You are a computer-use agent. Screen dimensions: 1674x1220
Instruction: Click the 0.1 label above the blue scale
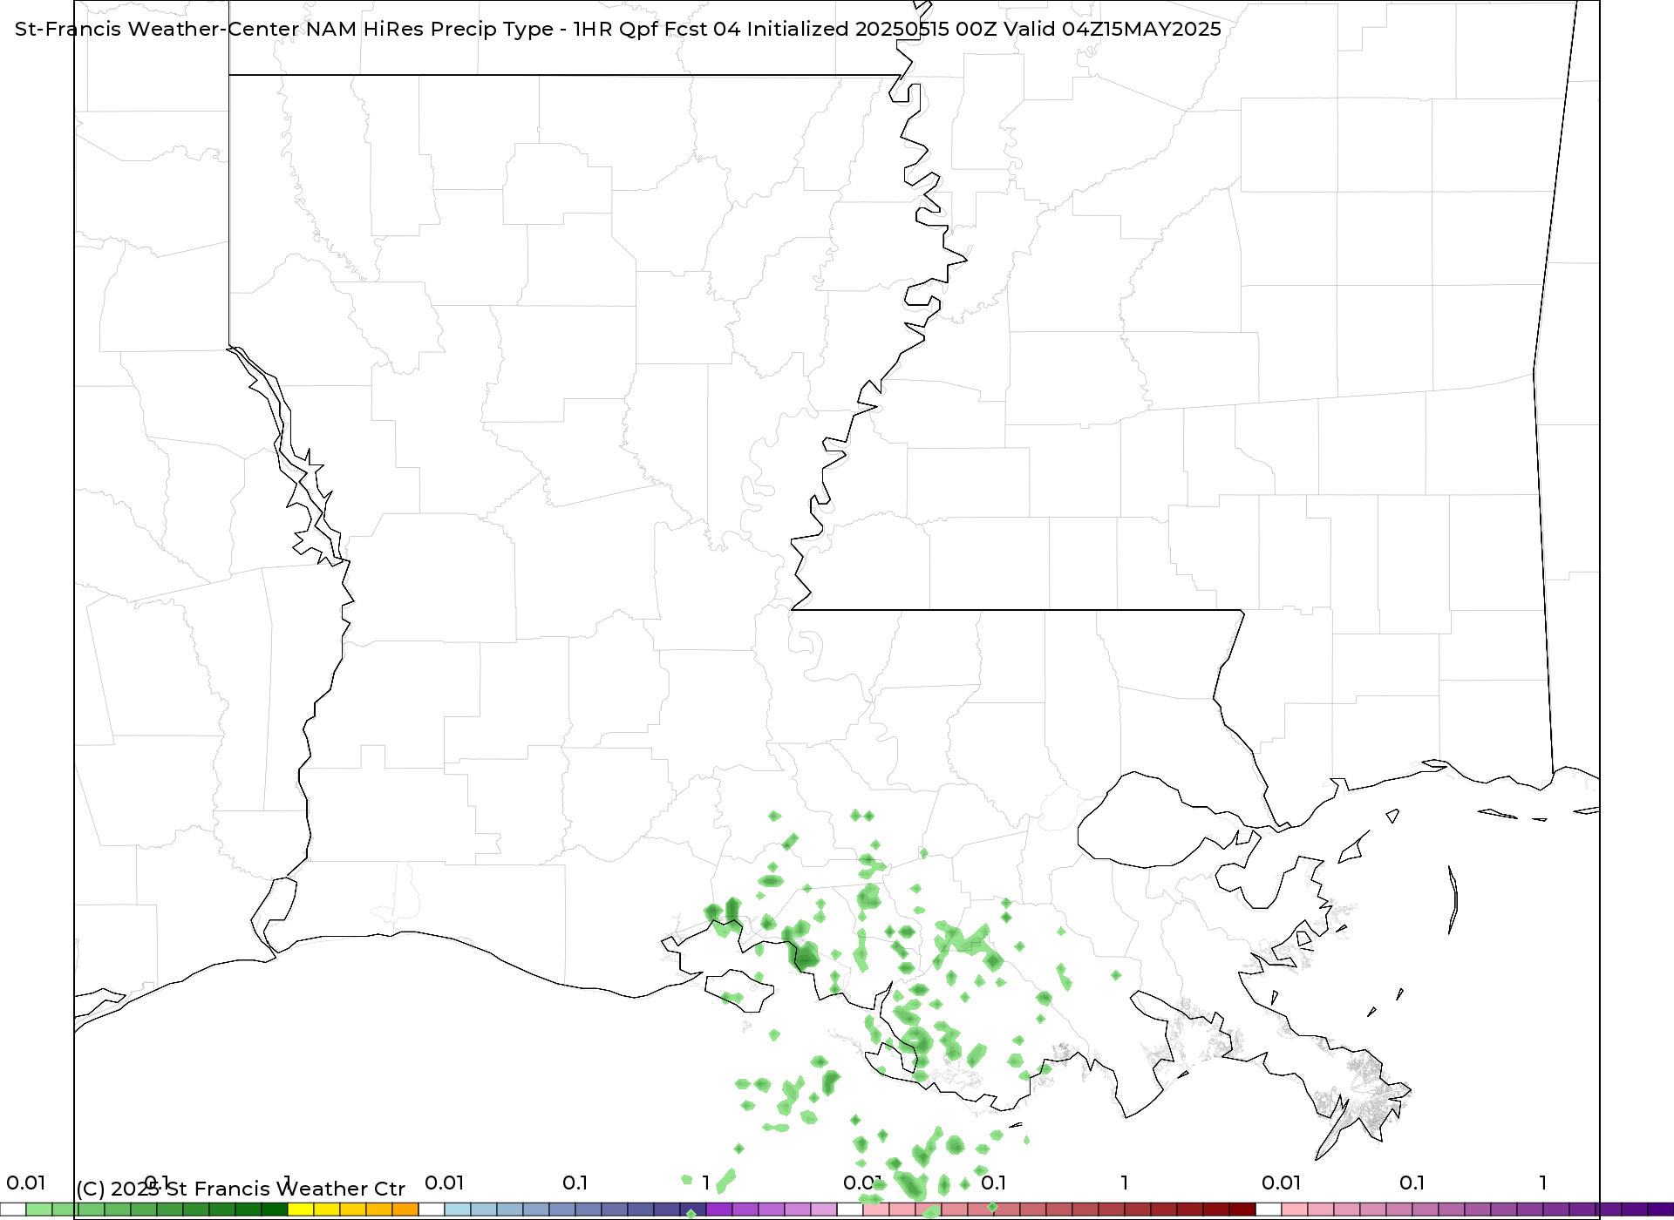pos(575,1183)
